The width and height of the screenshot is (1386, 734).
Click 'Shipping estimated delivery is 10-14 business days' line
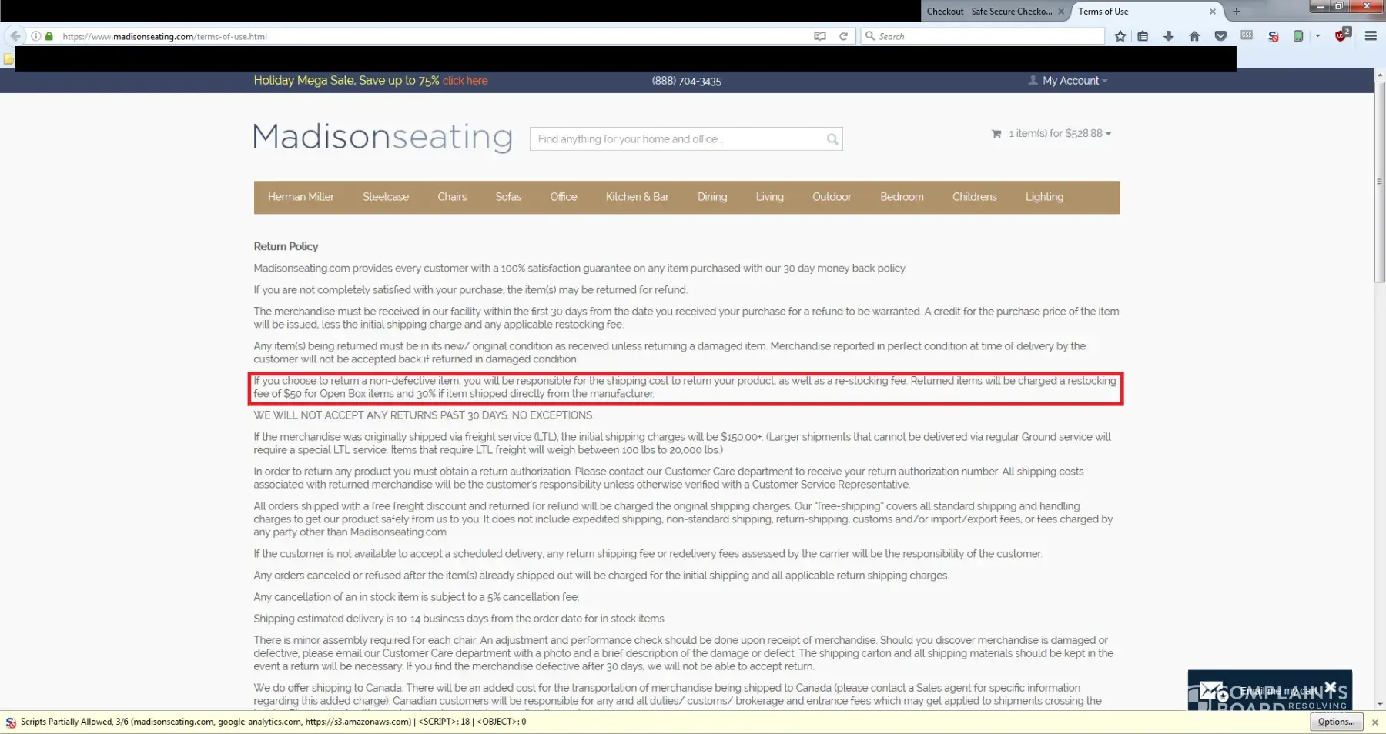click(460, 619)
